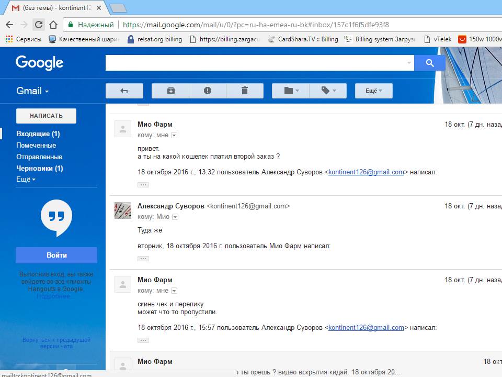Expand Ещё in the left sidebar
This screenshot has height=377, width=502.
(26, 180)
